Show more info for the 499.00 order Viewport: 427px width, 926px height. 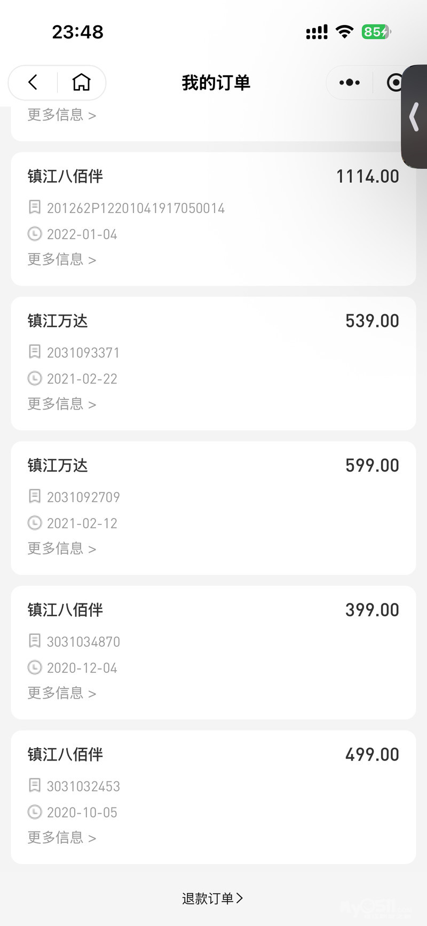click(62, 837)
